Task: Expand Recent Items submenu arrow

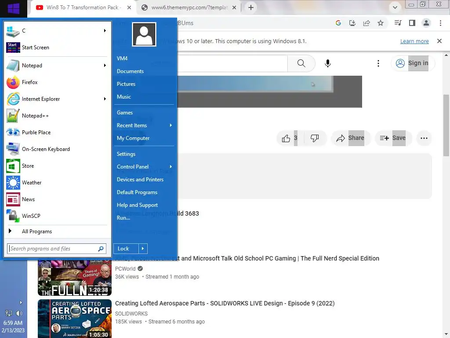Action: pos(171,125)
